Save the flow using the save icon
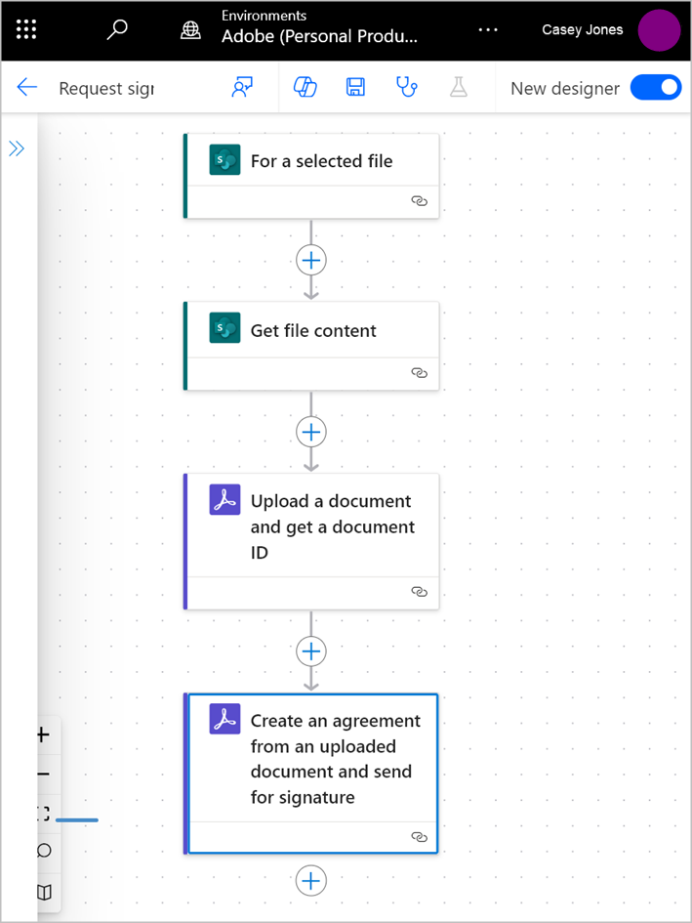Viewport: 692px width, 923px height. pyautogui.click(x=355, y=87)
